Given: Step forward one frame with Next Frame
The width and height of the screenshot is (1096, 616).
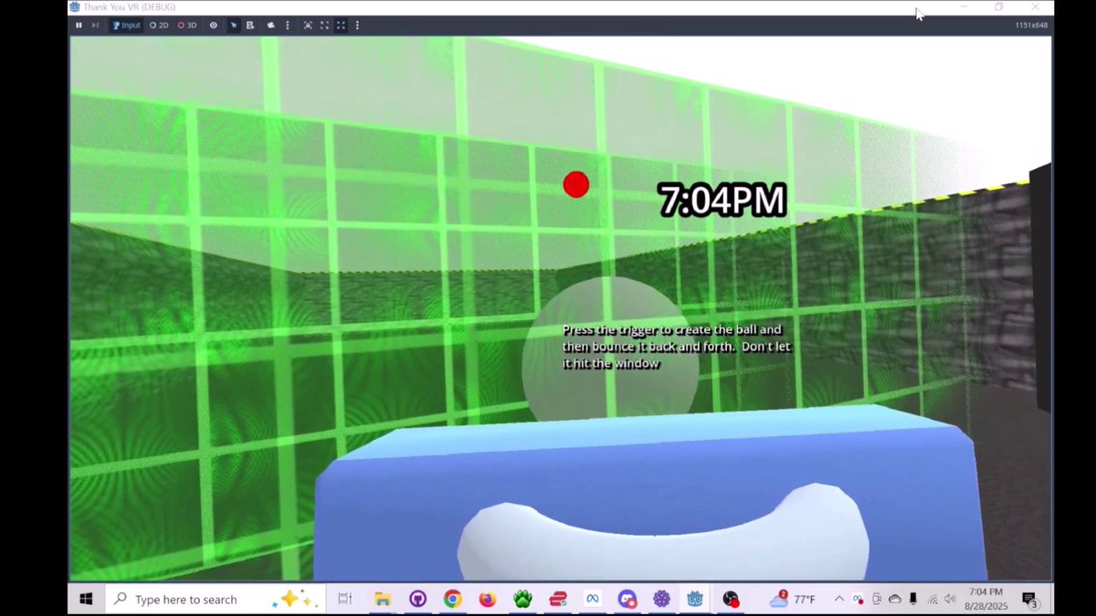Looking at the screenshot, I should [x=94, y=25].
